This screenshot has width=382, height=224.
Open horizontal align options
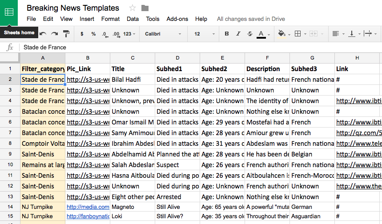click(x=336, y=34)
